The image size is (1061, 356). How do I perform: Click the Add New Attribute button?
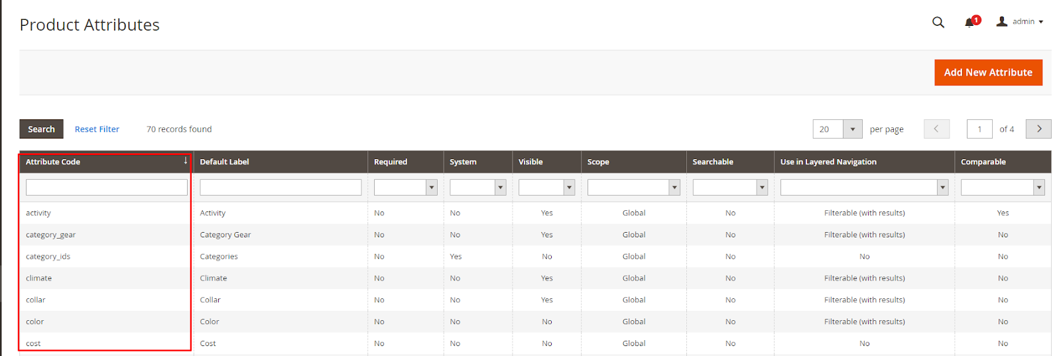[988, 72]
